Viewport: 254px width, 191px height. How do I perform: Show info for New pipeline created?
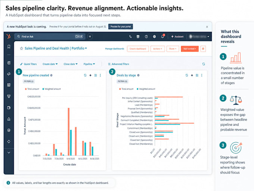(51, 75)
